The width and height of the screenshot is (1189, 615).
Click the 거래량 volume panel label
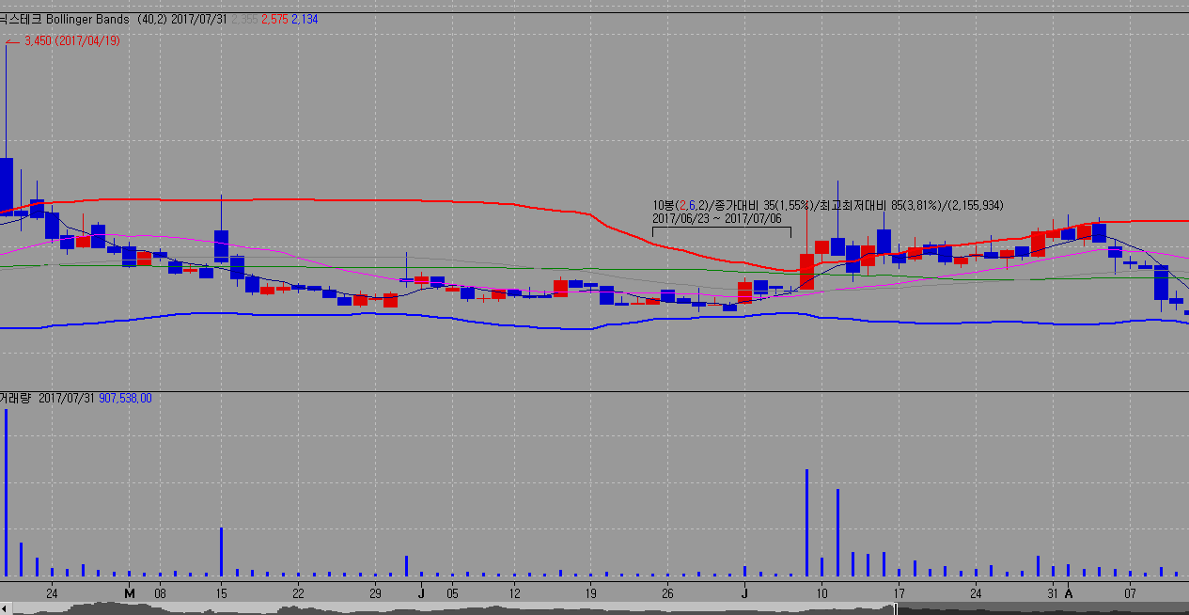click(16, 398)
